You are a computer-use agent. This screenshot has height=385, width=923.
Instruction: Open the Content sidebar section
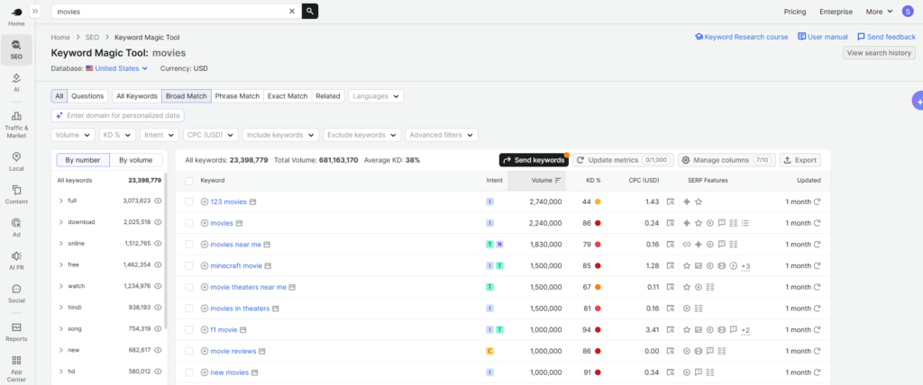(16, 194)
